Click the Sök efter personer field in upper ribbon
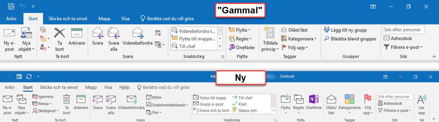Screen dimensions: 439x122 pyautogui.click(x=403, y=30)
